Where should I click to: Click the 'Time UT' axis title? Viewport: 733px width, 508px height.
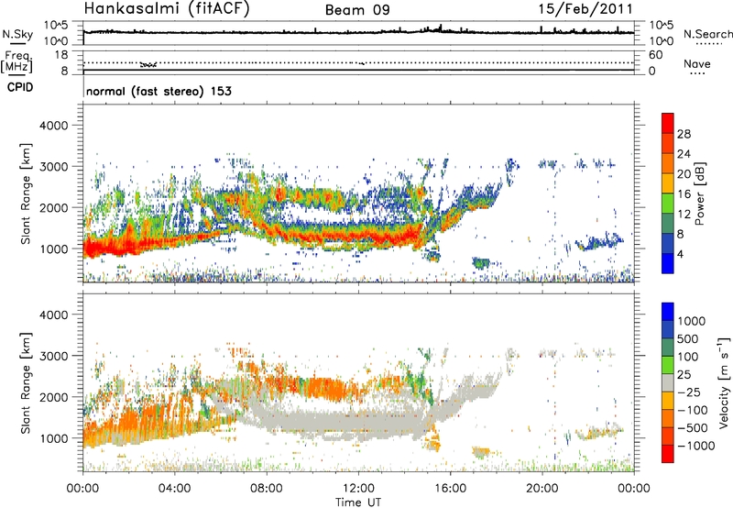[358, 502]
